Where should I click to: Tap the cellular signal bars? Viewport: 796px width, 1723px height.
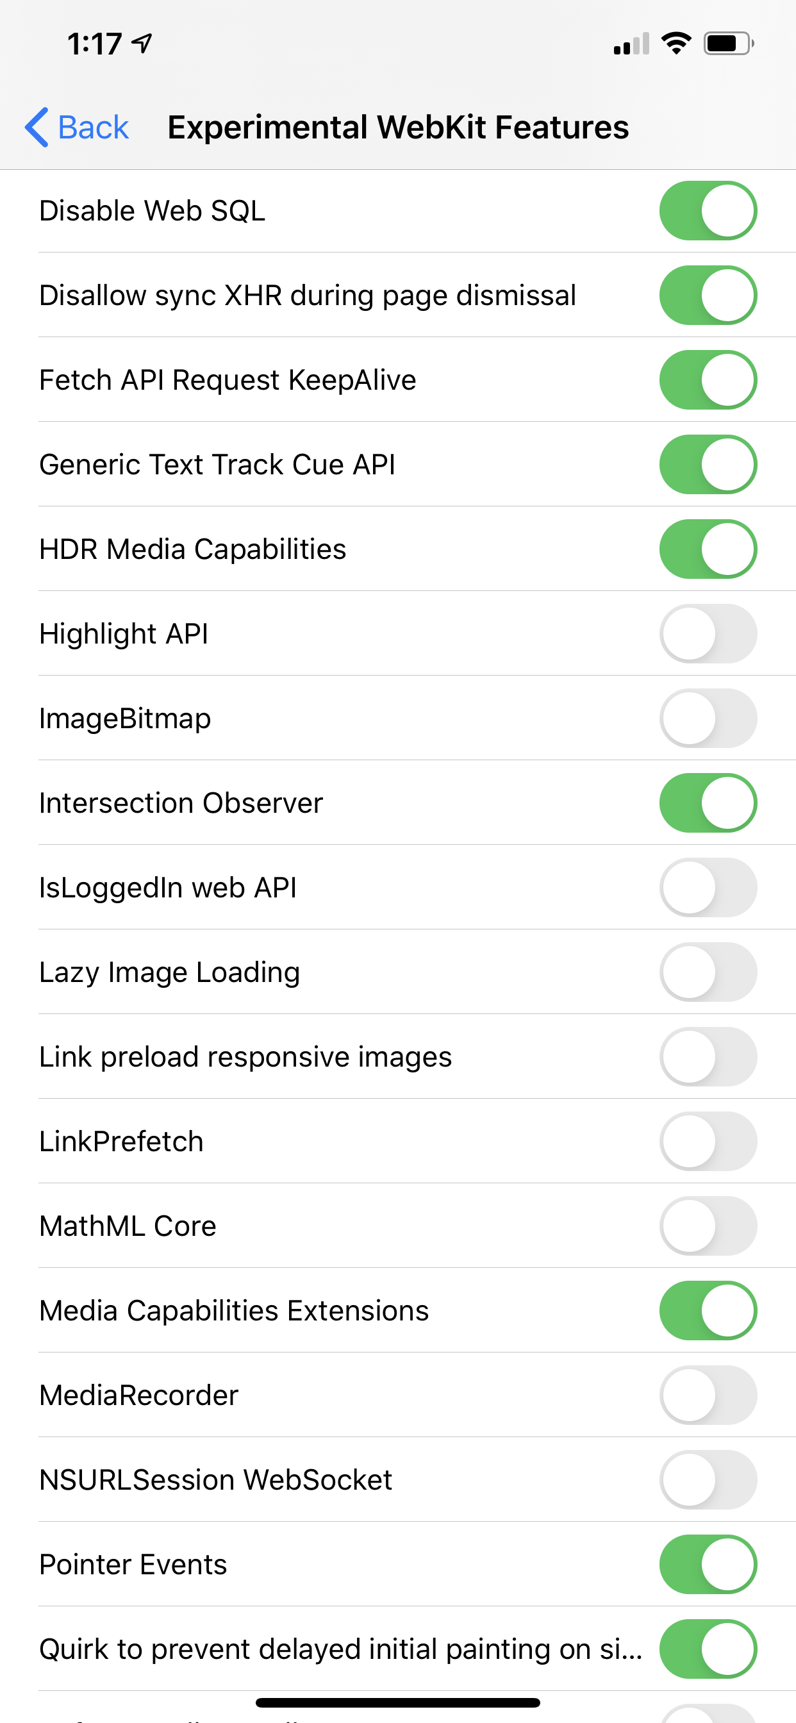click(631, 44)
